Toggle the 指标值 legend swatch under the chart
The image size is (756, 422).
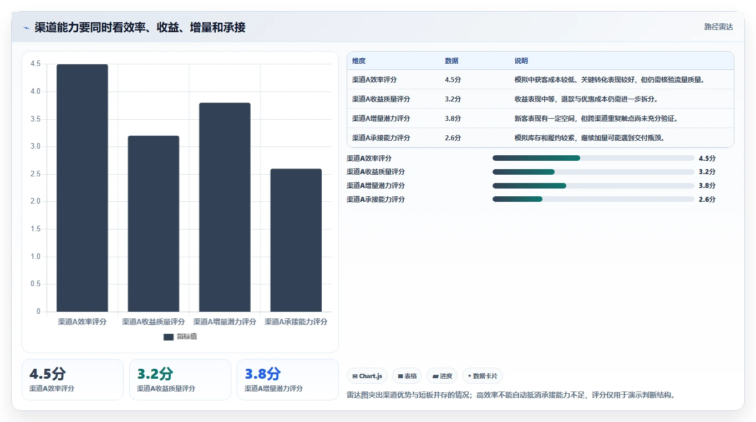pos(169,337)
